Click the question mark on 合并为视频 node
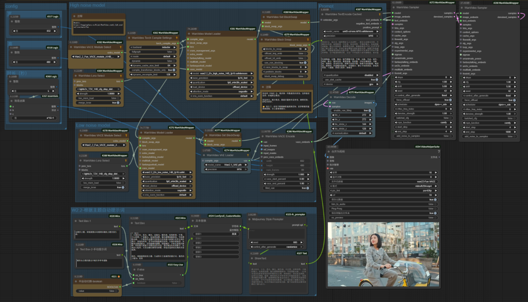The width and height of the screenshot is (528, 302). 439,151
